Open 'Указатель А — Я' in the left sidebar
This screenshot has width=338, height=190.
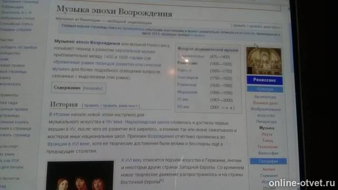(x=16, y=12)
